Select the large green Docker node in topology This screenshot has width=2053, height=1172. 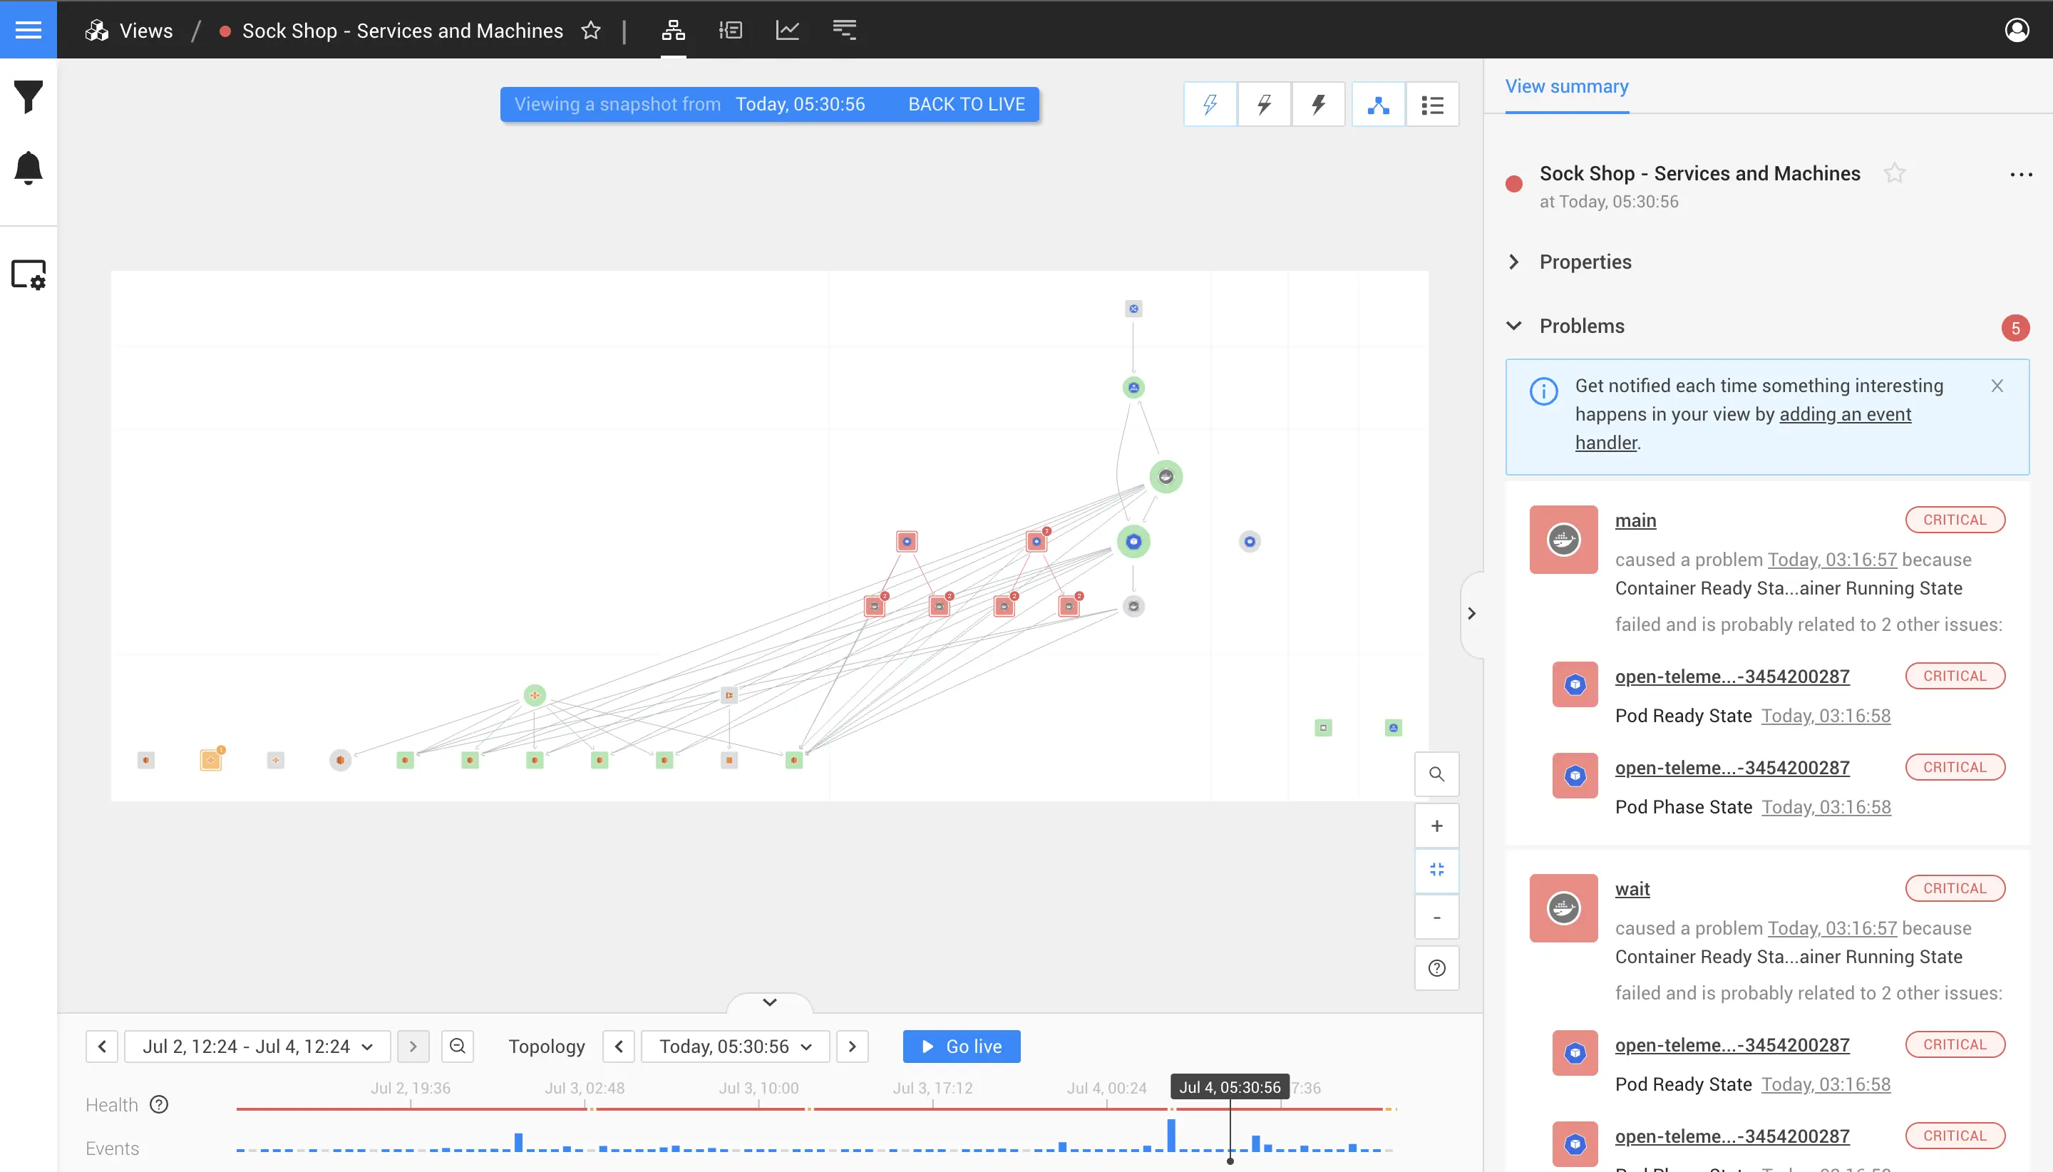coord(1166,476)
